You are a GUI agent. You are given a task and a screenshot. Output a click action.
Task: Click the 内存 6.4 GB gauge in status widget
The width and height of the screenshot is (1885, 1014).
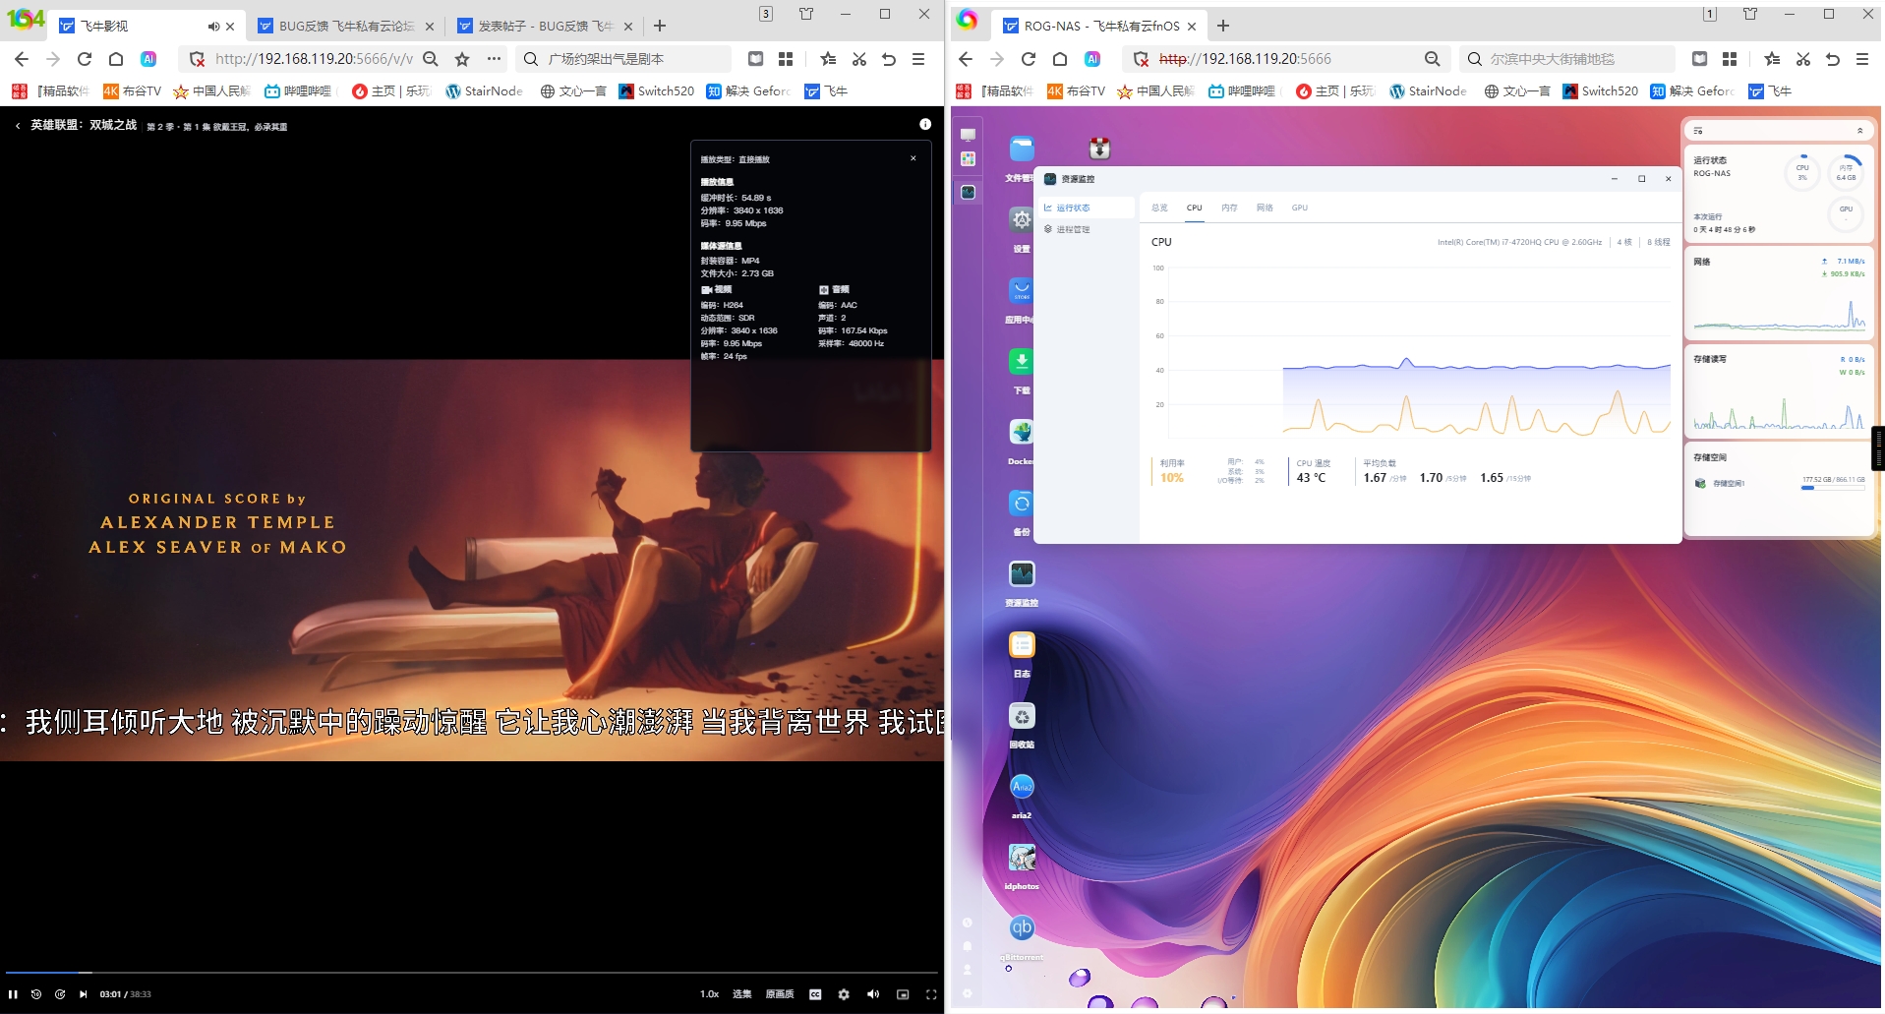click(1847, 171)
